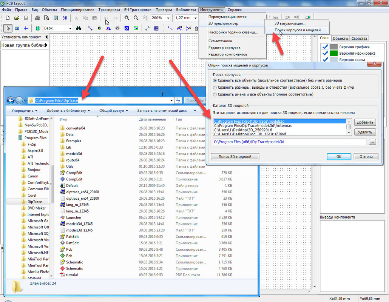Viewport: 389px width, 302px height.
Task: Click light blue swatch of Верхняя маска
Action: (334, 60)
